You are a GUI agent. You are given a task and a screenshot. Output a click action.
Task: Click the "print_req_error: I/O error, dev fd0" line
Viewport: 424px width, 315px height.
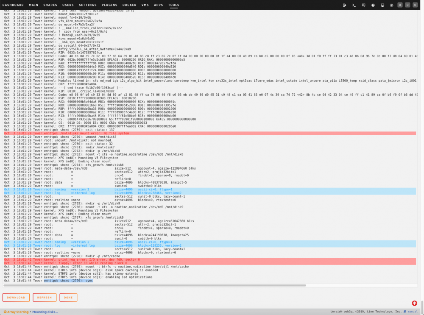pos(210,259)
